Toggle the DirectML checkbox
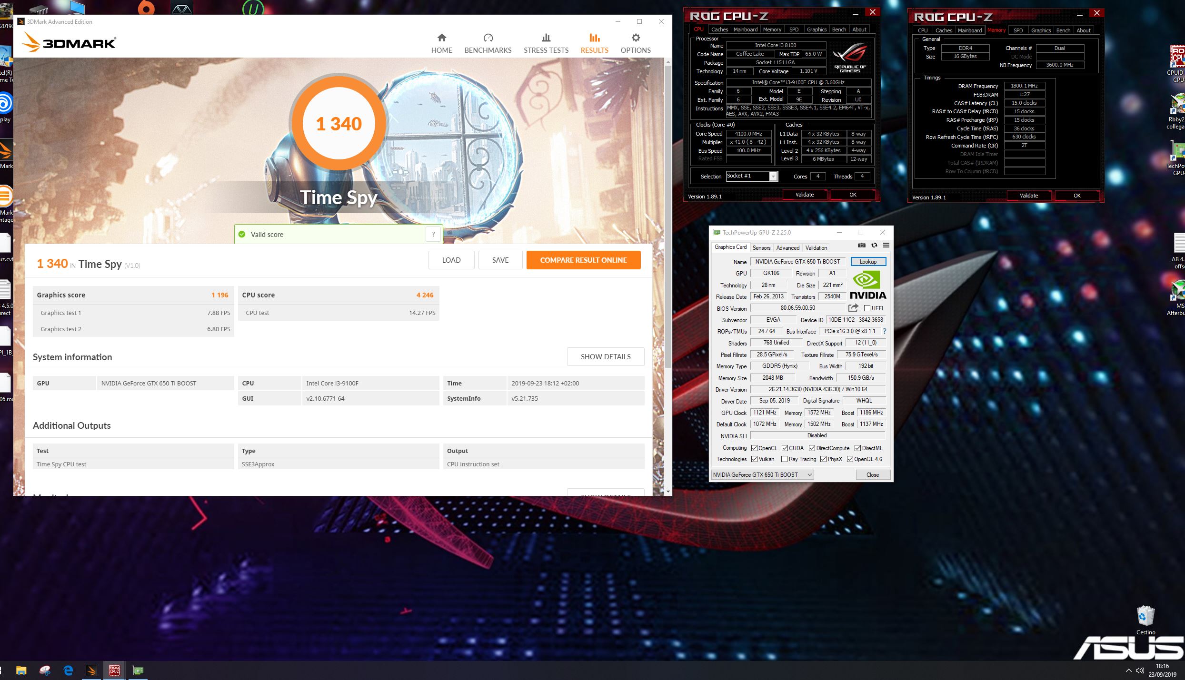 pyautogui.click(x=857, y=448)
